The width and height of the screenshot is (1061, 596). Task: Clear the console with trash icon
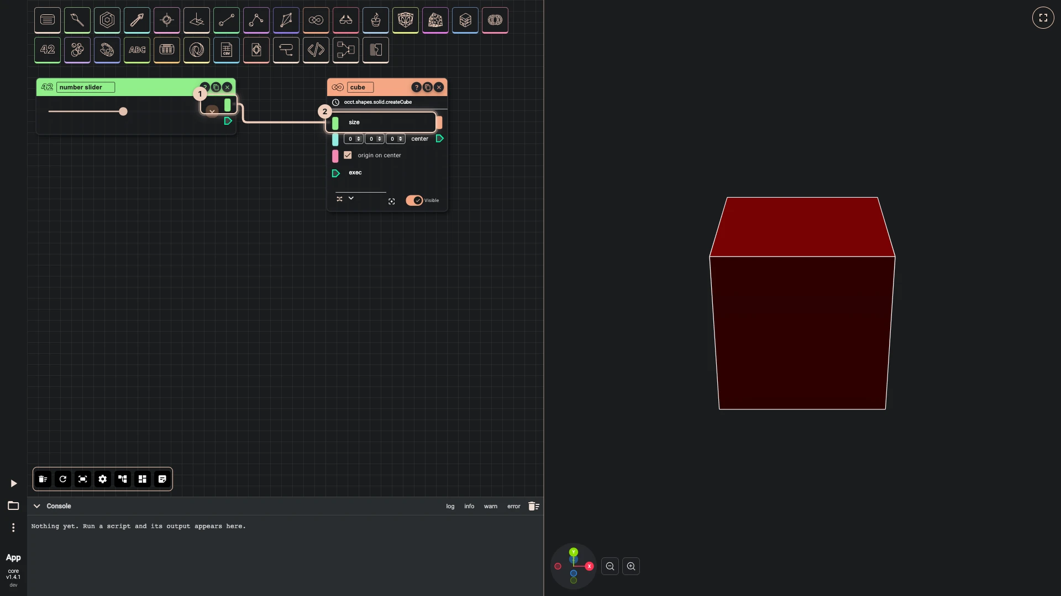(x=533, y=506)
